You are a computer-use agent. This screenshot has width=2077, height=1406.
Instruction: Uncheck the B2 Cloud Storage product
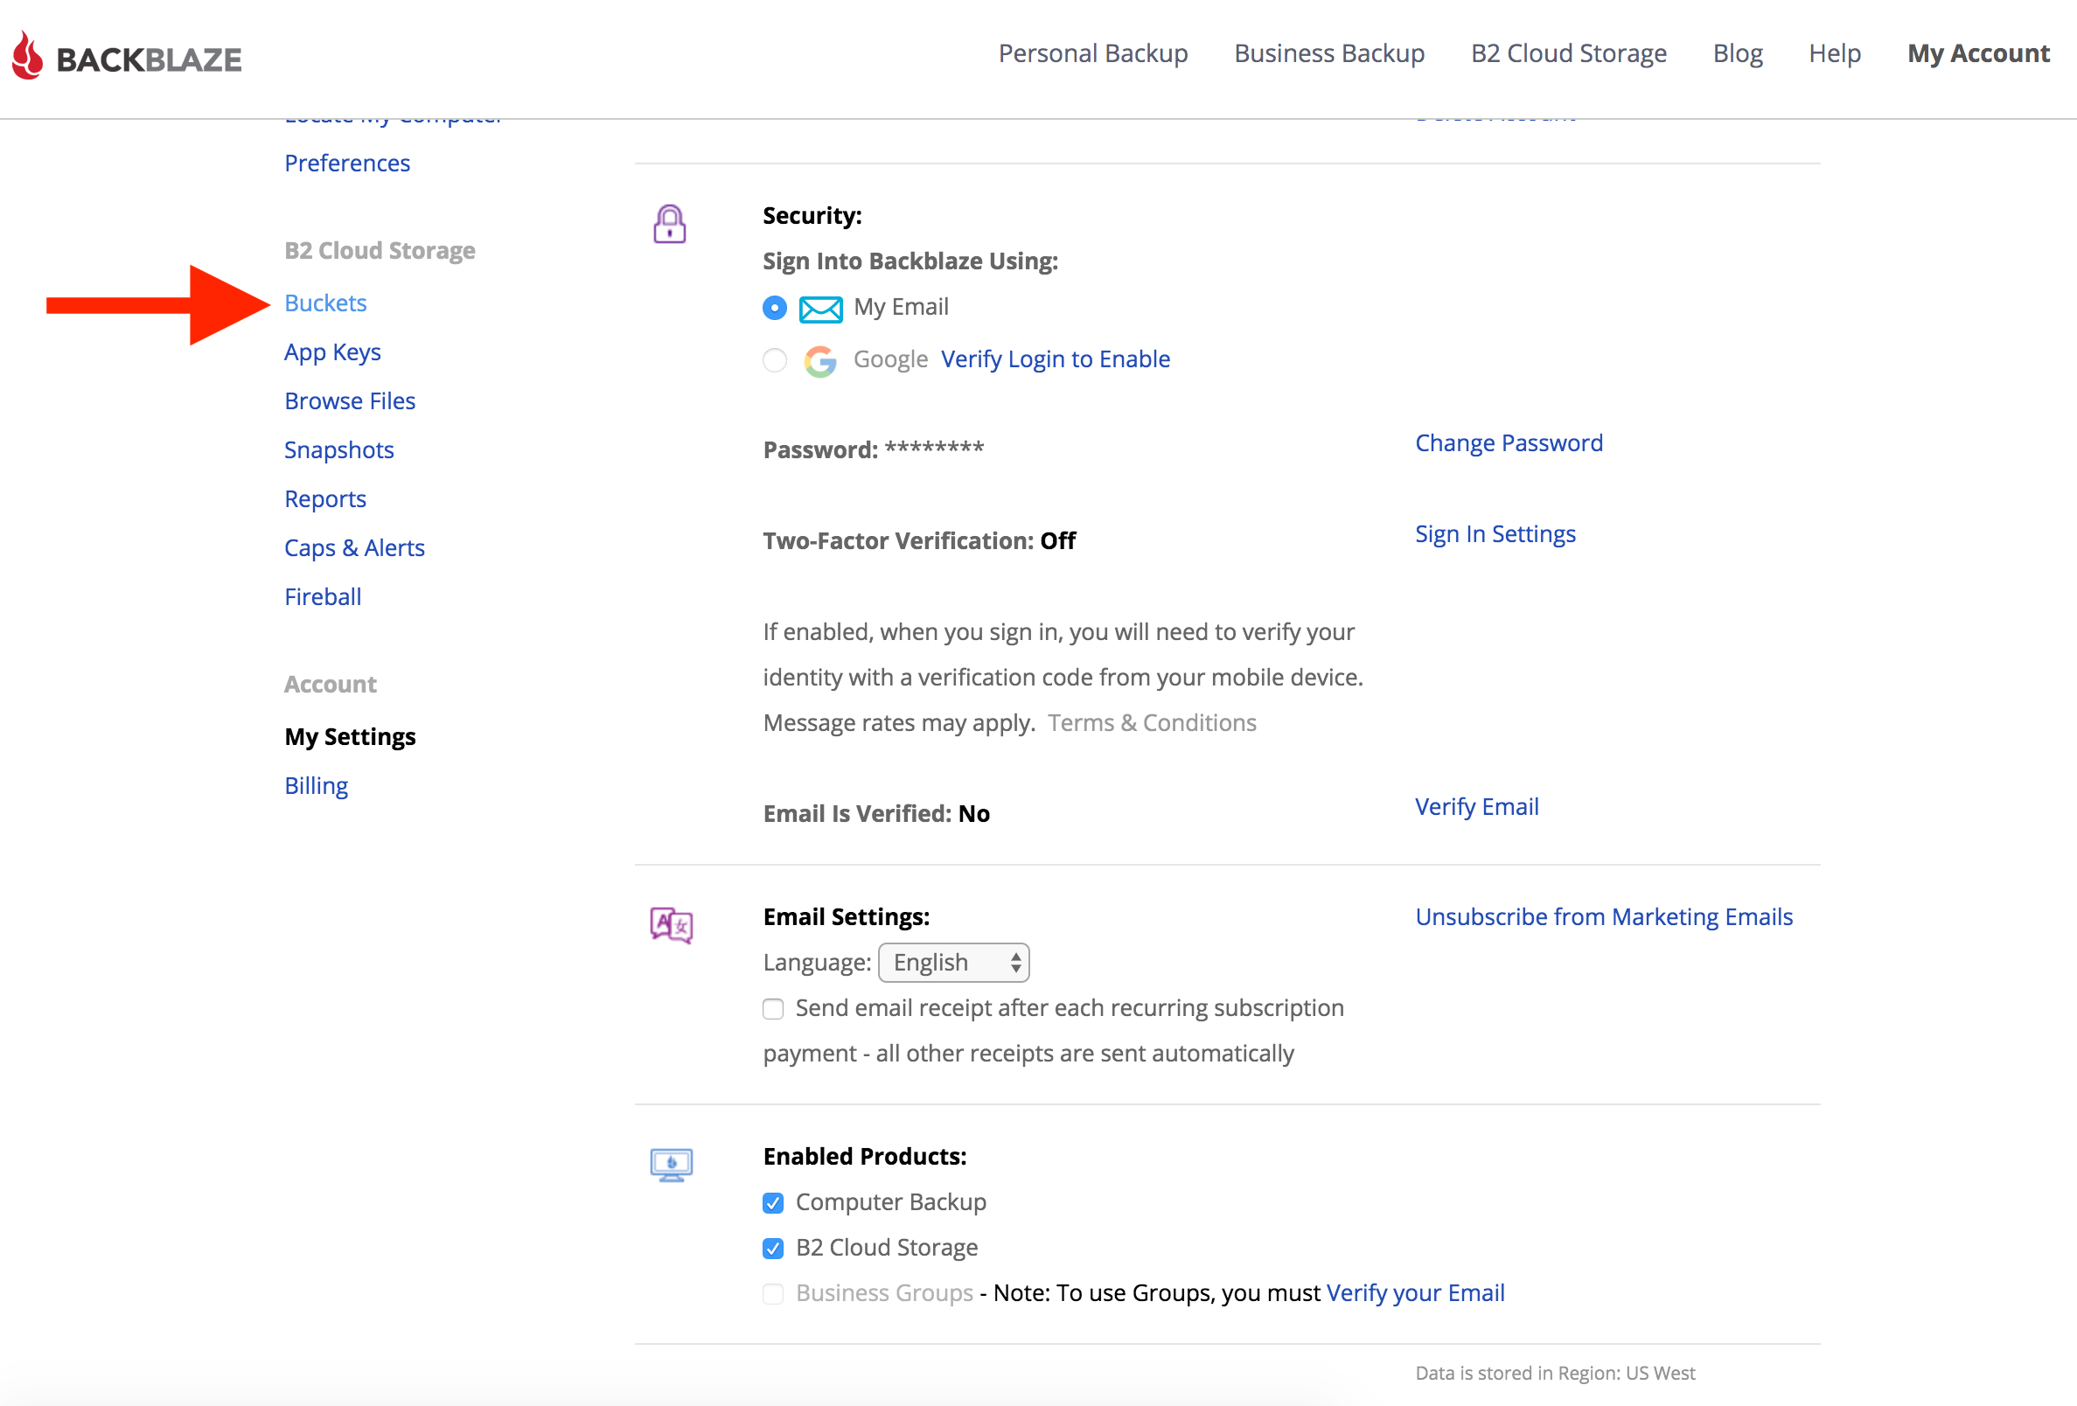tap(773, 1249)
